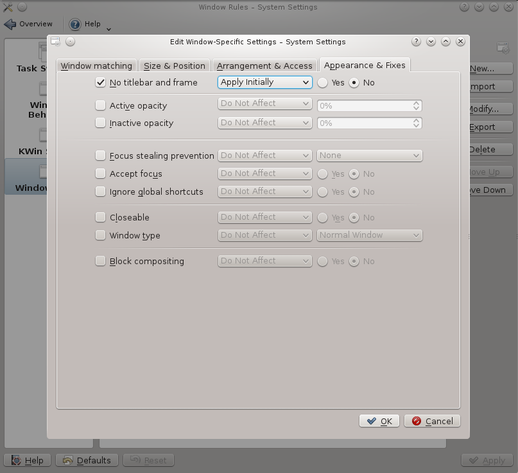Uncheck the No titlebar and frame checkbox
The height and width of the screenshot is (473, 518).
tap(100, 82)
